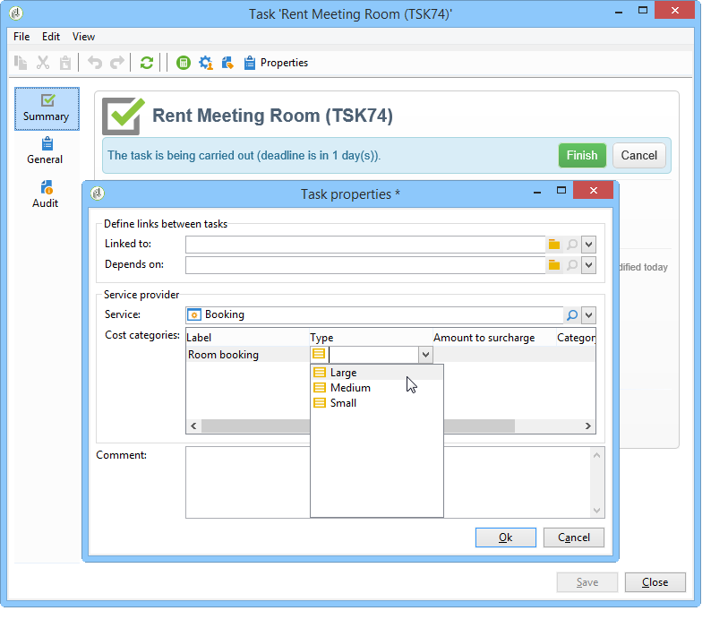
Task: Click the folder icon beside Linked to
Action: [x=554, y=245]
